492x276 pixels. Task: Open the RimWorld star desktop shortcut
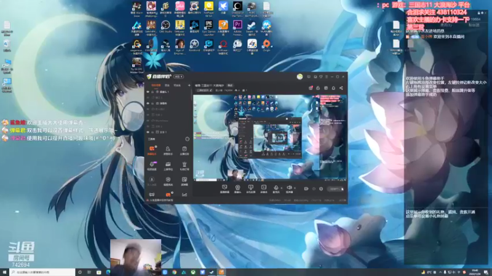pos(194,45)
